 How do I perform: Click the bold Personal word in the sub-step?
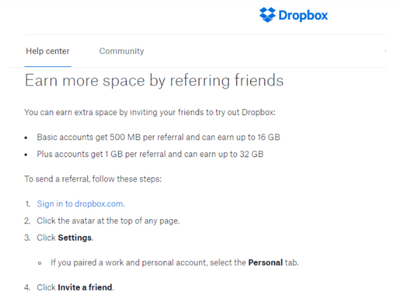(x=265, y=262)
